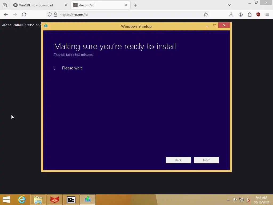The image size is (273, 205).
Task: Open the uBlock Origin extension icon
Action: (x=258, y=14)
